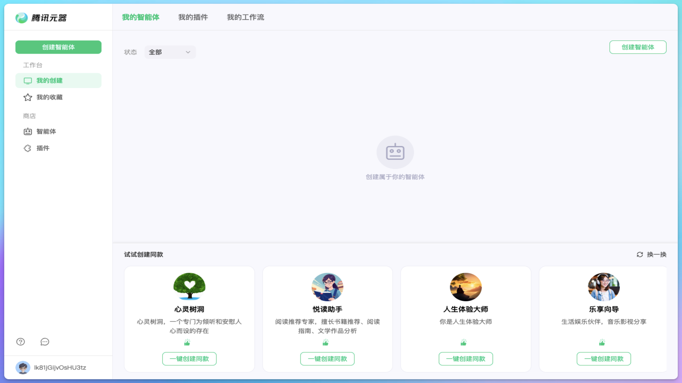This screenshot has height=383, width=682.
Task: Click the 腾讯元器 logo
Action: coord(43,17)
